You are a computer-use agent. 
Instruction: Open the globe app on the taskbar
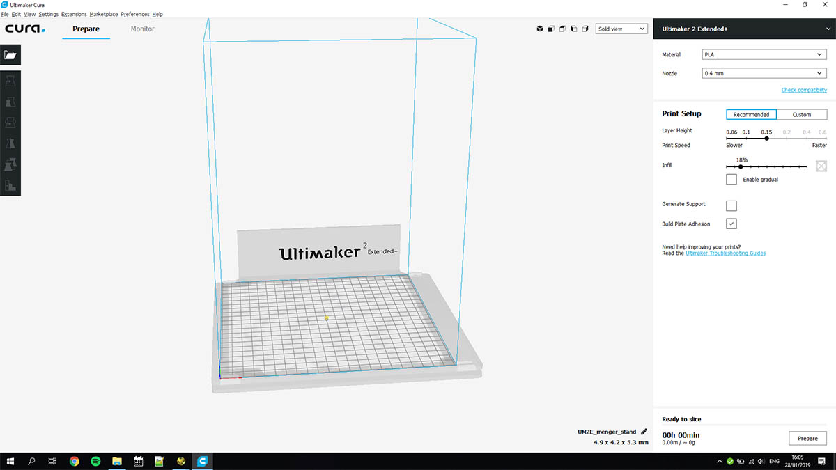tap(181, 461)
